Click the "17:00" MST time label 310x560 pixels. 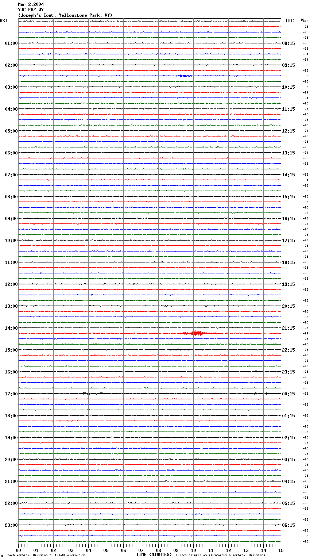pos(11,394)
